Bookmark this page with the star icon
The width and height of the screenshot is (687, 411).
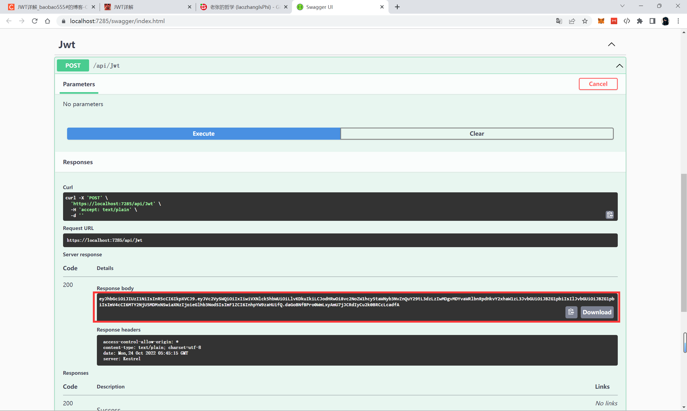pos(585,21)
